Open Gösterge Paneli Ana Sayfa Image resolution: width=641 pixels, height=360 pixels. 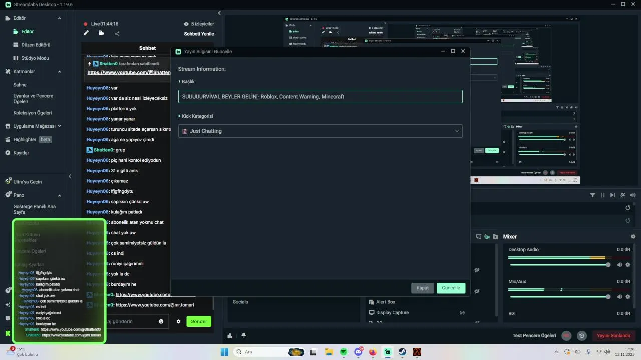(34, 209)
